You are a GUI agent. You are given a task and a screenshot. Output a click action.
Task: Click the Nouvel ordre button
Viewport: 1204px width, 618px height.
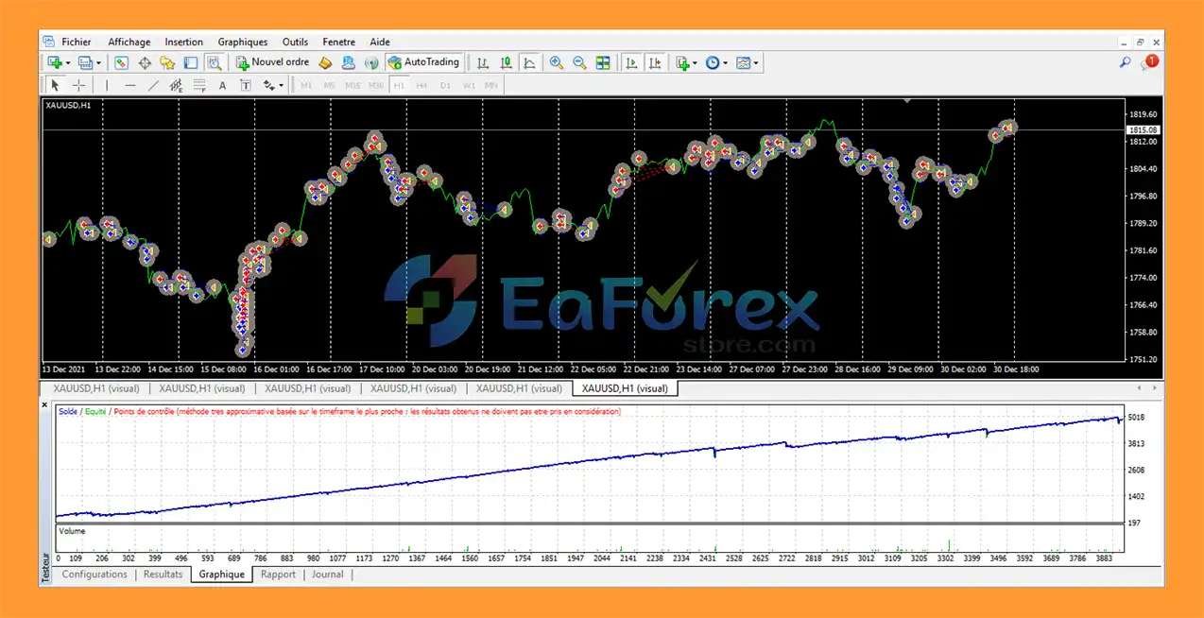(x=272, y=62)
